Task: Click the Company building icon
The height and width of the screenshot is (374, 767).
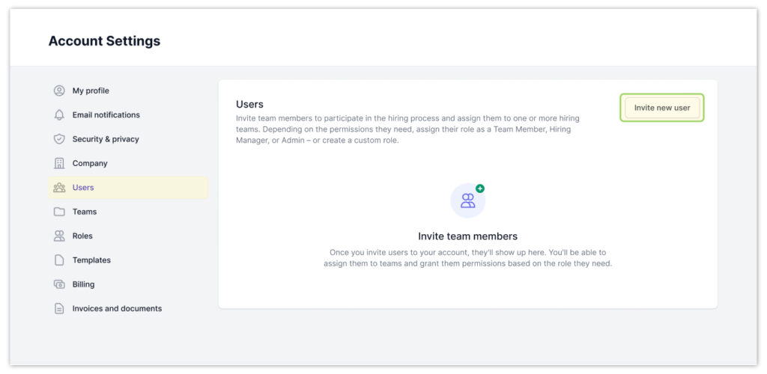Action: point(59,163)
